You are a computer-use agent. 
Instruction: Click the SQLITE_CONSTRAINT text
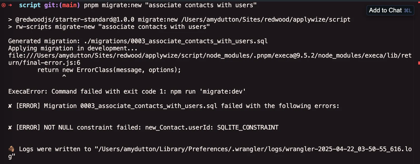(248, 127)
